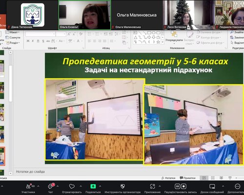Expand reactions options caret
This screenshot has height=195, width=244.
[x=81, y=186]
